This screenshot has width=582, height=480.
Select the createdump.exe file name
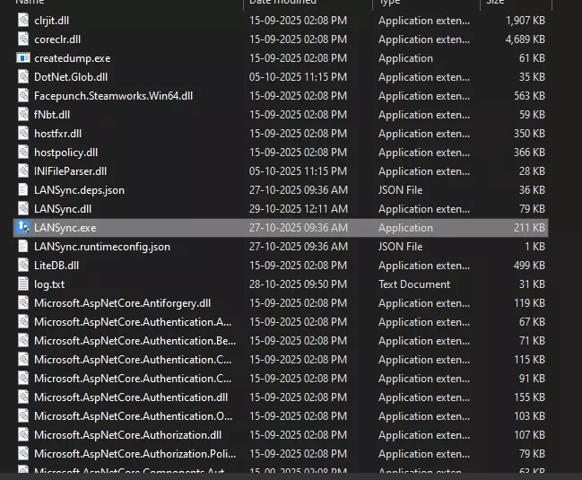pos(72,58)
